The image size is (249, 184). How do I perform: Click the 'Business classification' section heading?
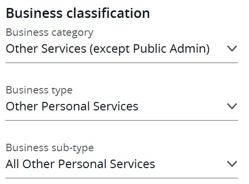coord(78,13)
